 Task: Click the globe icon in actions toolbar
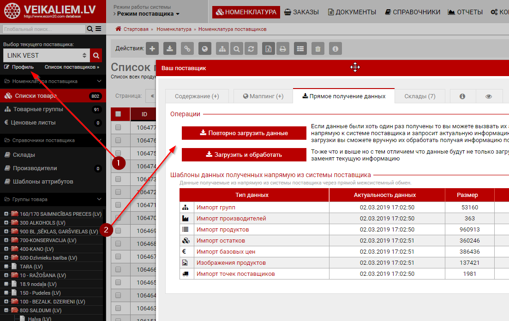(204, 48)
